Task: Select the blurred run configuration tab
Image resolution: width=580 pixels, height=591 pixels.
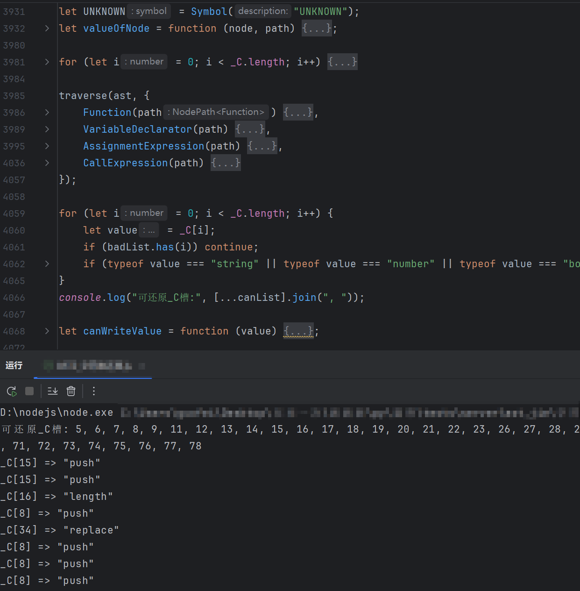Action: click(x=93, y=366)
